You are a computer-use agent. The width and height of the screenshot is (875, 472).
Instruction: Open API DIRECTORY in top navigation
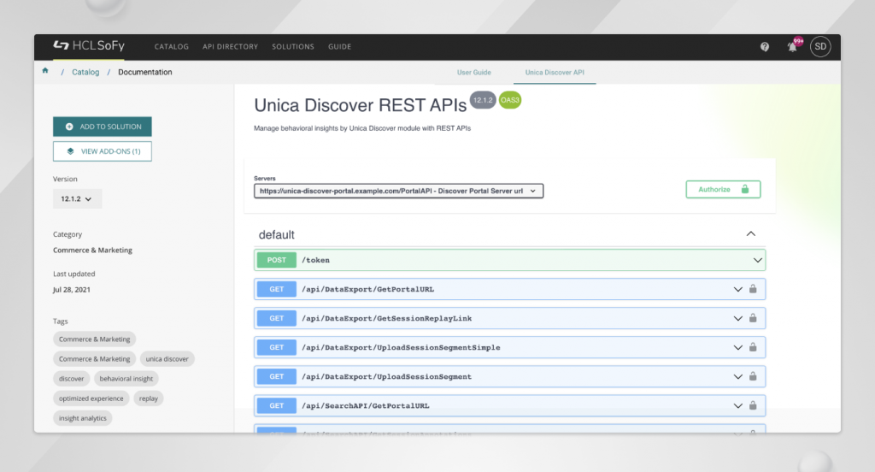230,47
